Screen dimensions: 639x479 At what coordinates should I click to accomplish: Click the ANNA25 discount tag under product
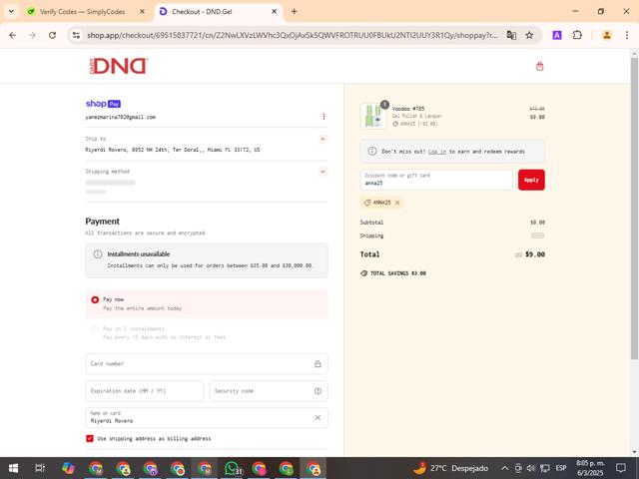tap(415, 124)
